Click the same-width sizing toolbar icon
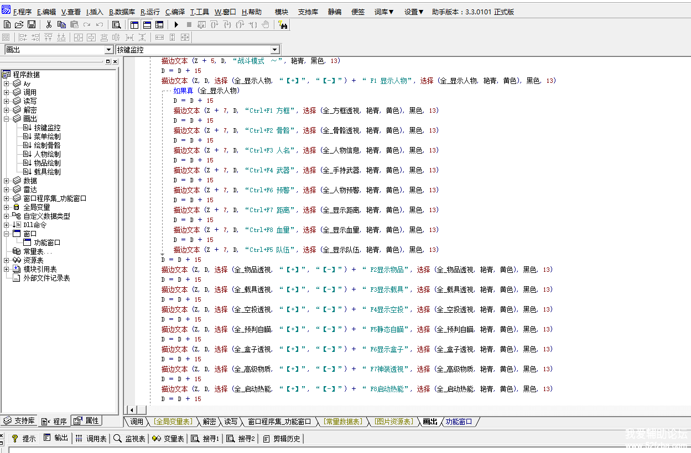This screenshot has width=691, height=453. click(159, 37)
